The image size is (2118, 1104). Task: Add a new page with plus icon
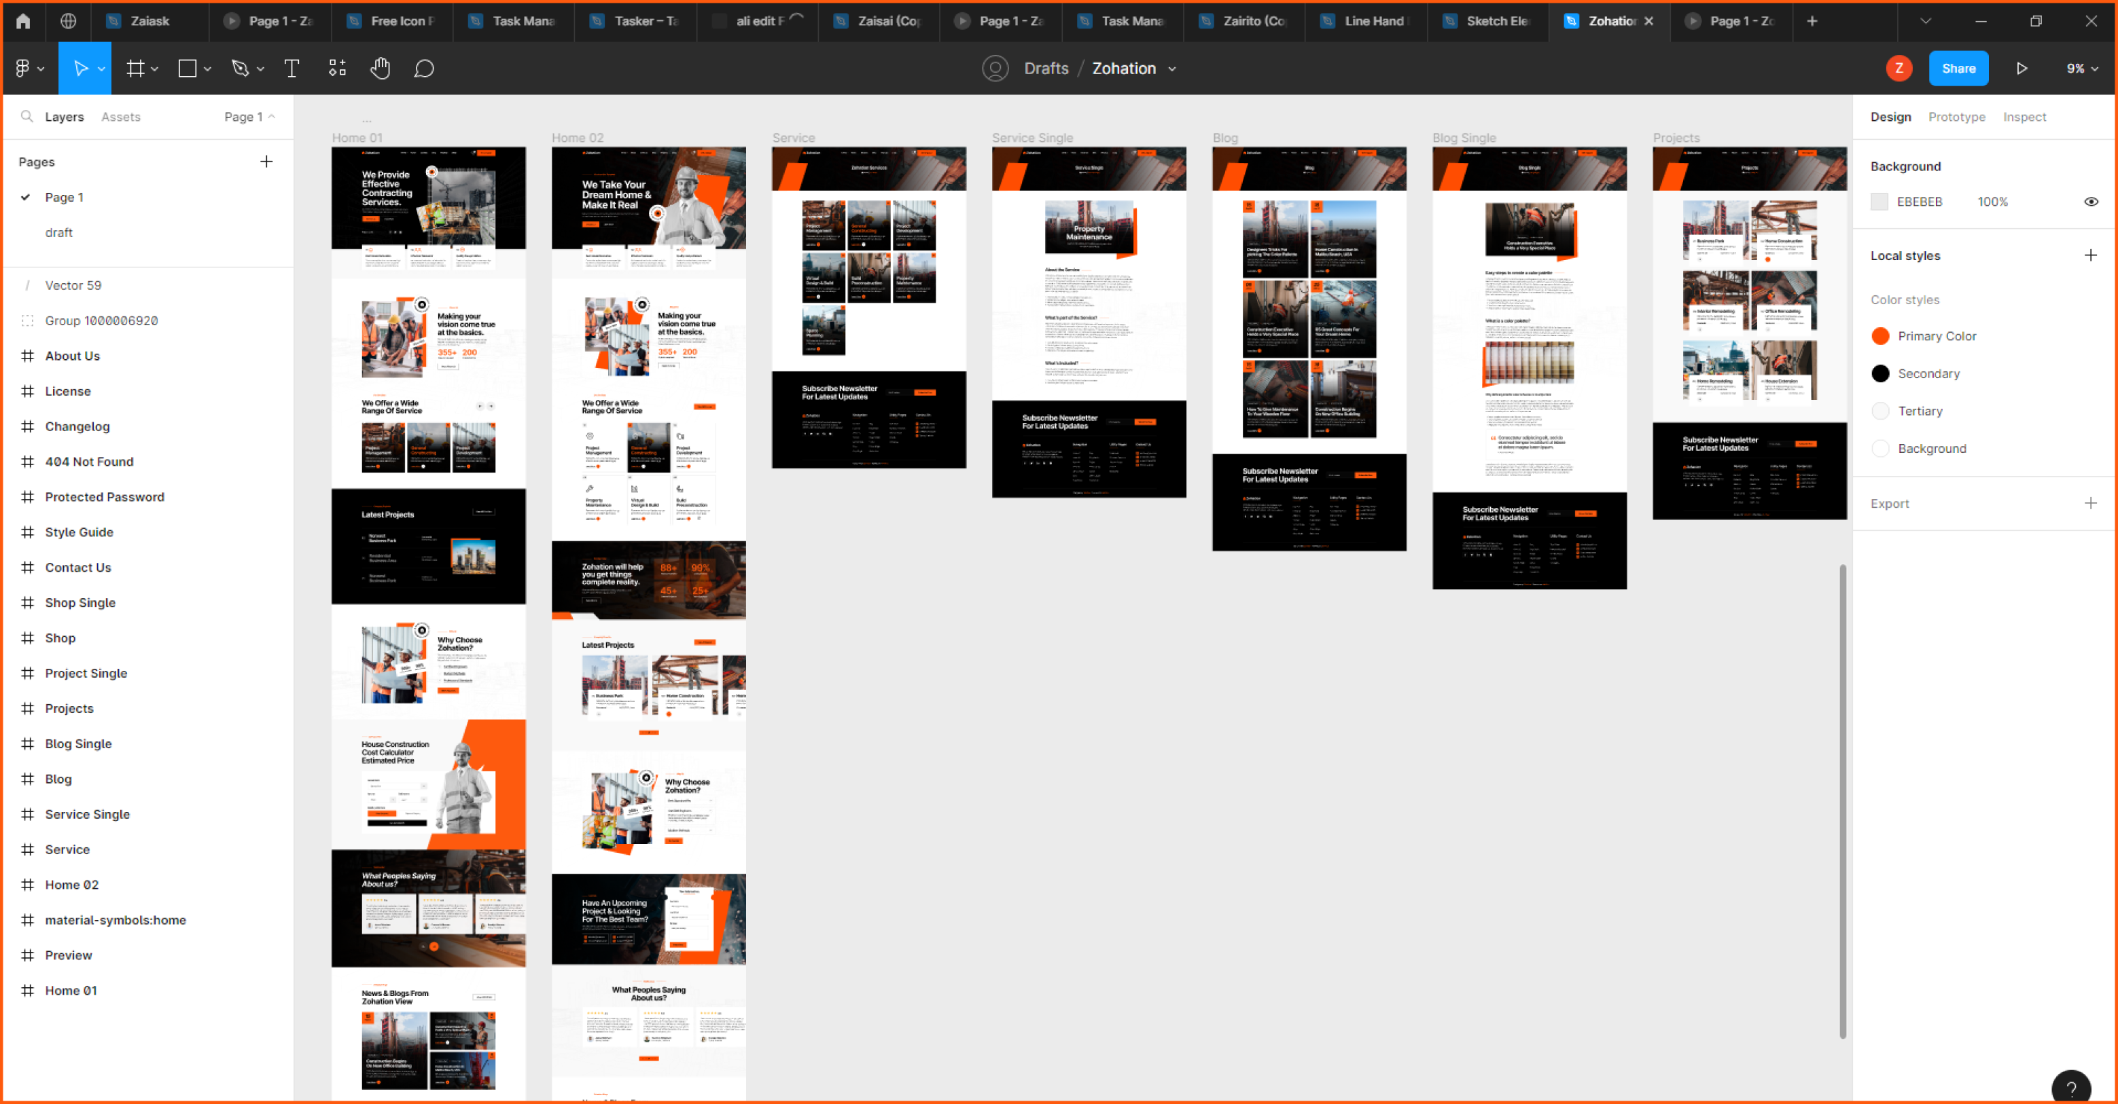266,162
